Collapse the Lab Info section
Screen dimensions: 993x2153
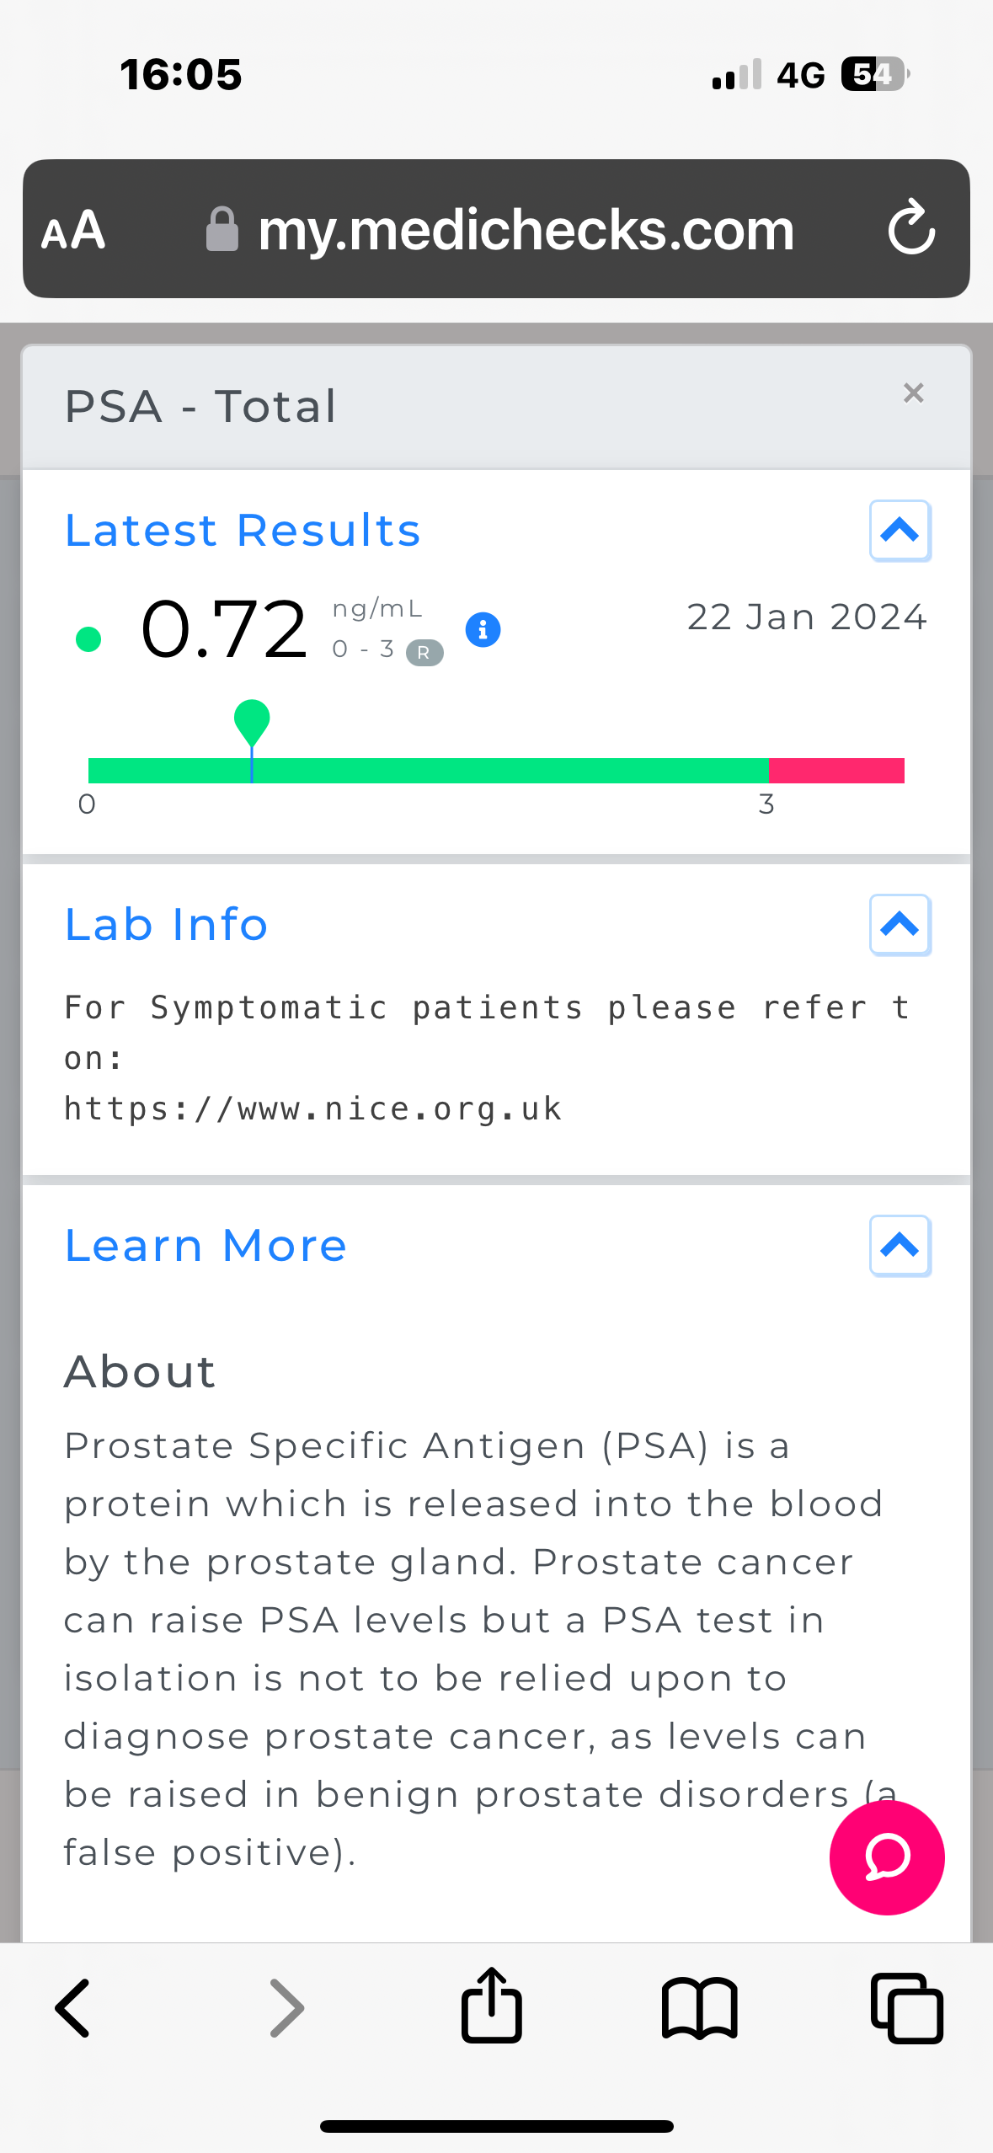[x=900, y=925]
